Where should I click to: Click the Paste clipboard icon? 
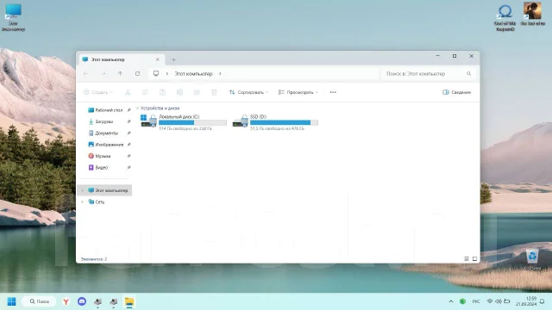click(x=162, y=92)
